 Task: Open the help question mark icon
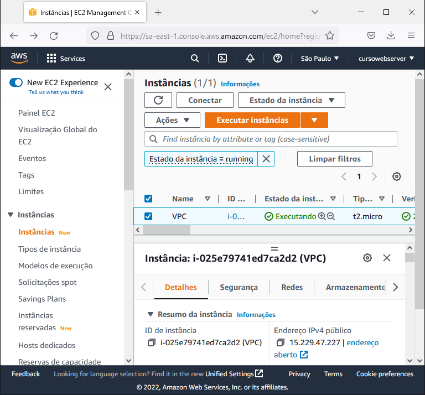278,58
